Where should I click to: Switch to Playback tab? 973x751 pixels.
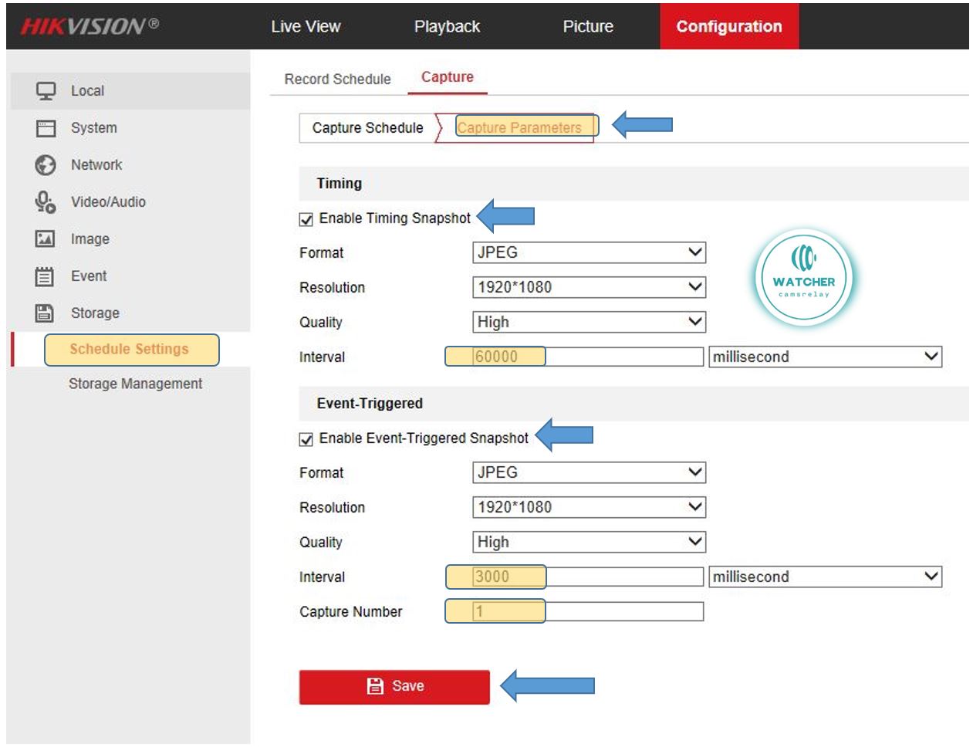click(x=447, y=26)
